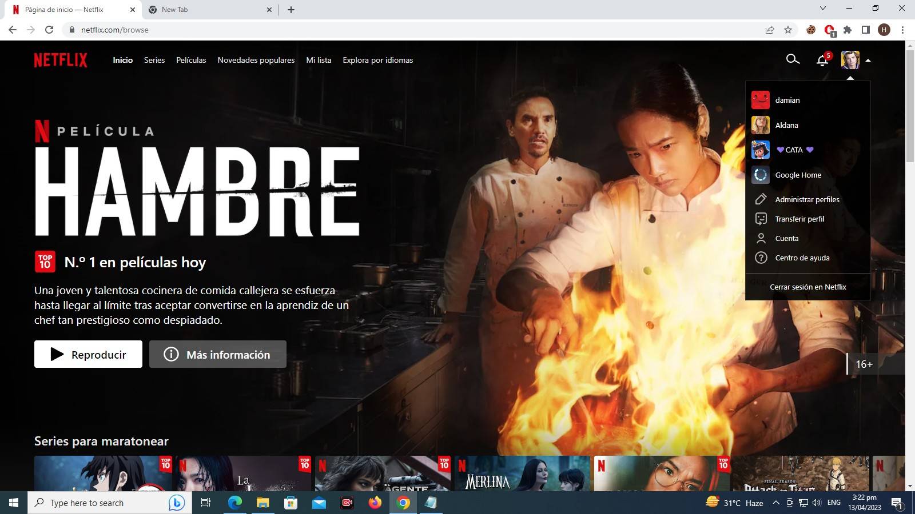
Task: Click the profile avatar in the header
Action: point(850,60)
